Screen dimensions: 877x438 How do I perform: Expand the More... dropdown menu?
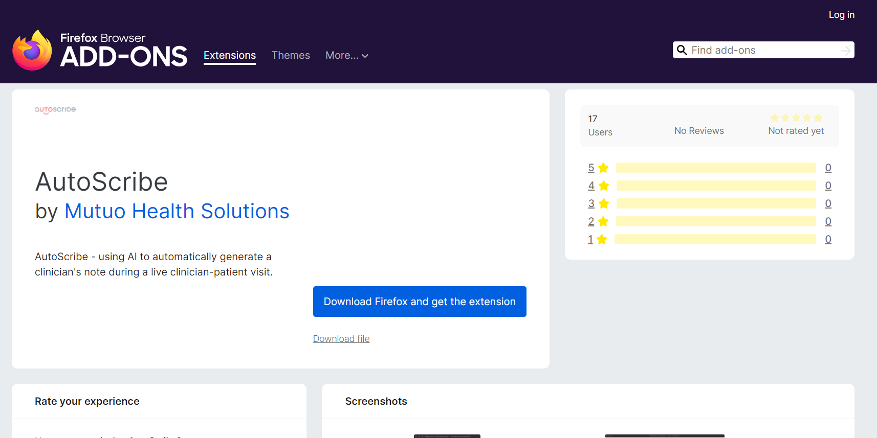coord(347,55)
